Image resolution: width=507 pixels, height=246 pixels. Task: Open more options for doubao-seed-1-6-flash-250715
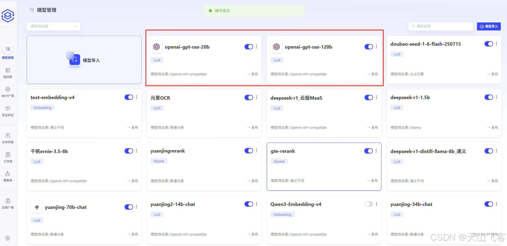[x=497, y=44]
